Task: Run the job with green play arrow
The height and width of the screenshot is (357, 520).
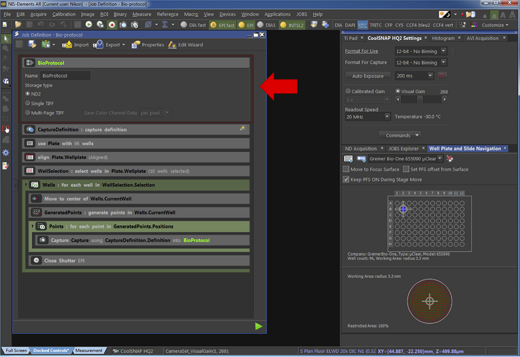Action: [x=258, y=326]
